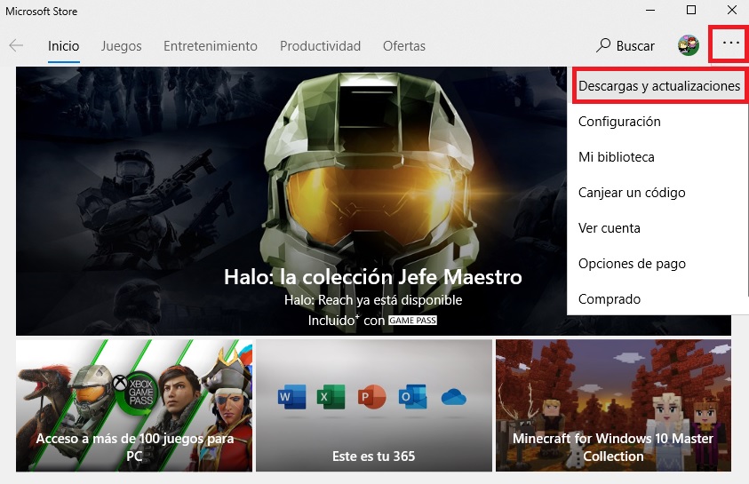Screen dimensions: 749x484
Task: Select the Ofertas tab
Action: (404, 46)
